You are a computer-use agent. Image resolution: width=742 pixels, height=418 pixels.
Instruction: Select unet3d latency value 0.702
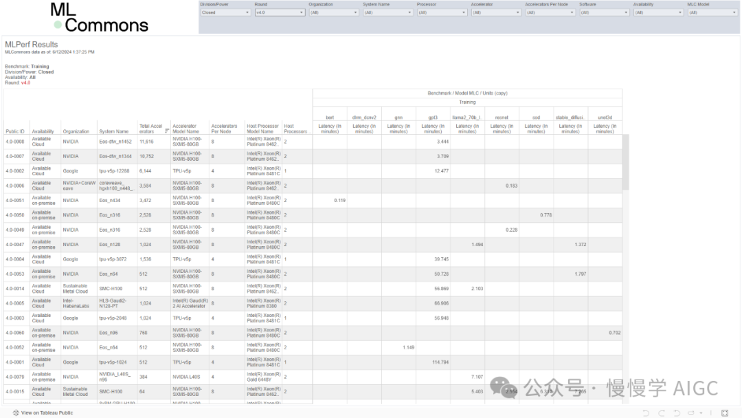(x=614, y=333)
